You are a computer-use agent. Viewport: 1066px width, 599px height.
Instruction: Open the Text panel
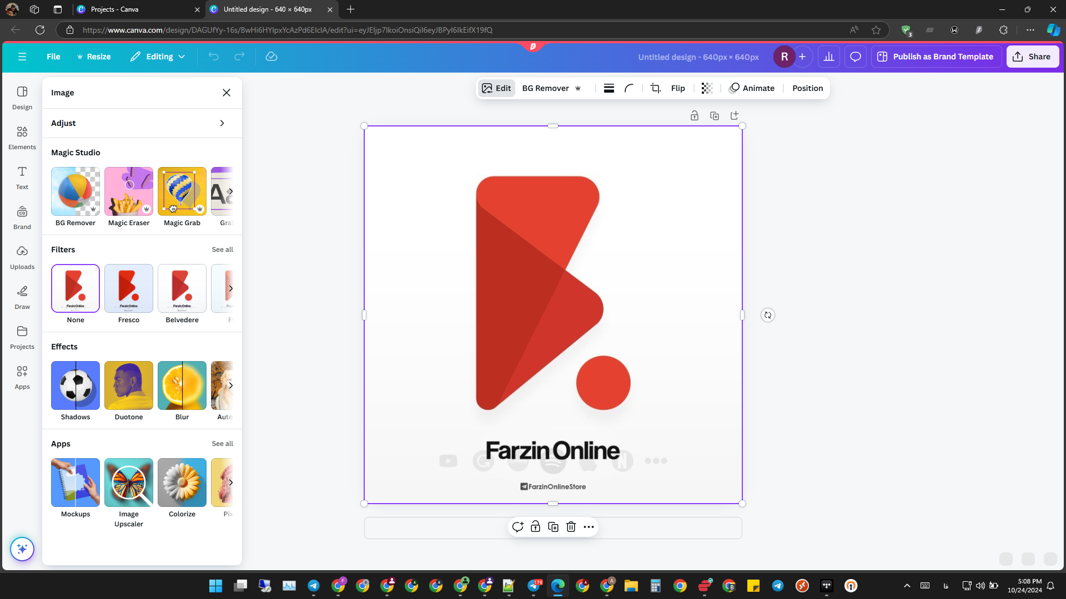pyautogui.click(x=22, y=177)
